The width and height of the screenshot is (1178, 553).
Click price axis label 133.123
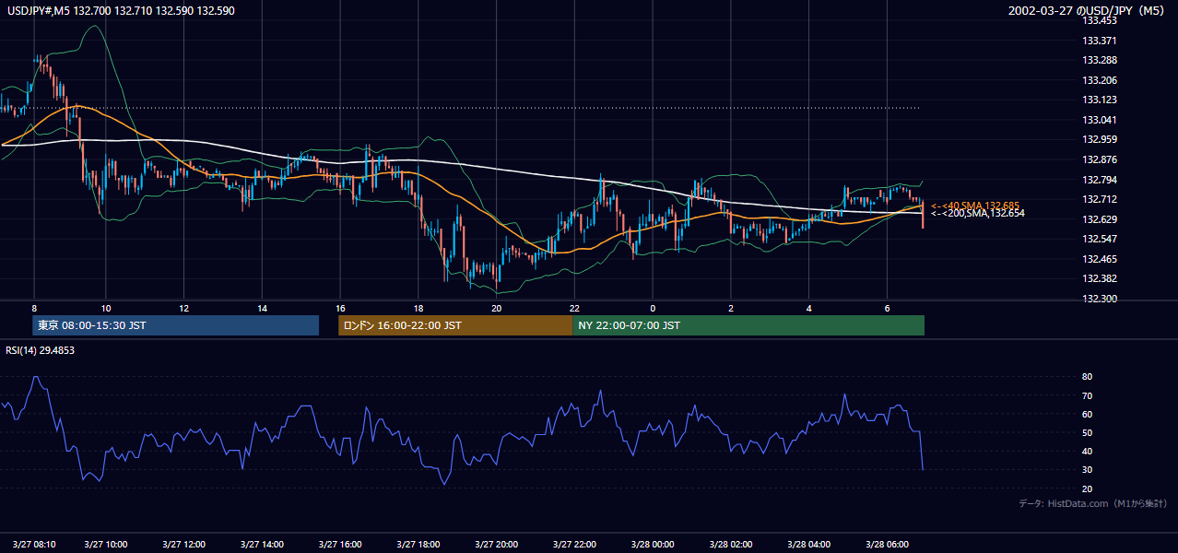coord(1099,100)
